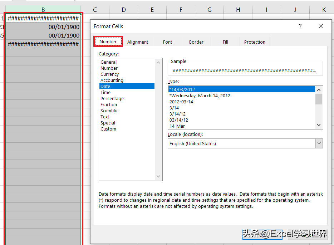Viewport: 334px width, 245px height.
Task: Select the Text category
Action: tap(127, 117)
